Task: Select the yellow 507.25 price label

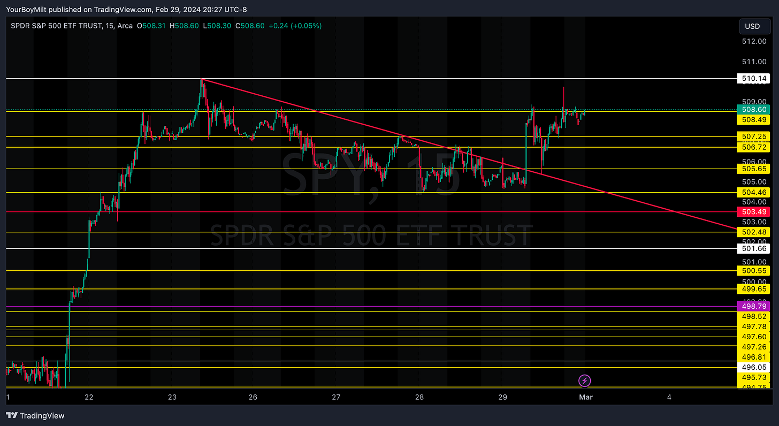Action: 754,136
